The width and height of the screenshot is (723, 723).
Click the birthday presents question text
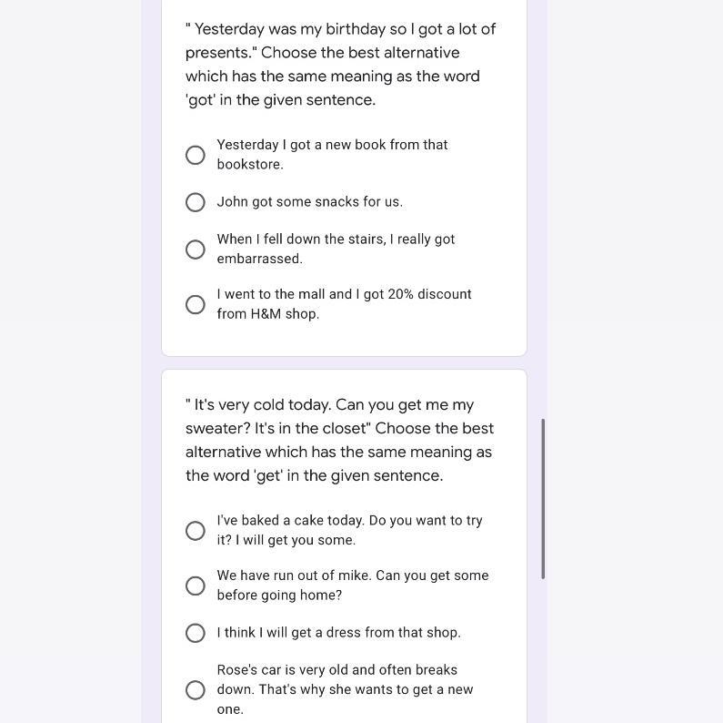[340, 65]
